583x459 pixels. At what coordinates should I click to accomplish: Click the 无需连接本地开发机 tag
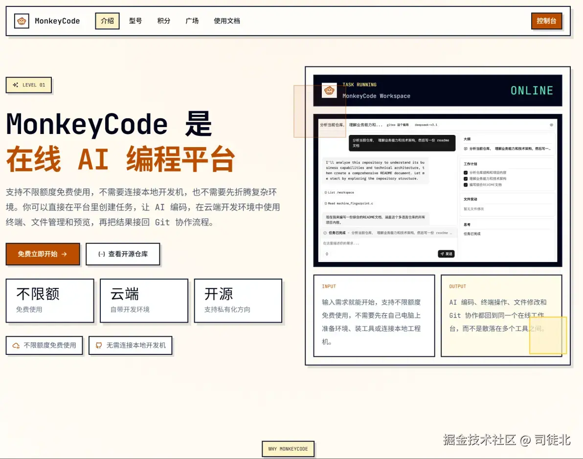(131, 345)
